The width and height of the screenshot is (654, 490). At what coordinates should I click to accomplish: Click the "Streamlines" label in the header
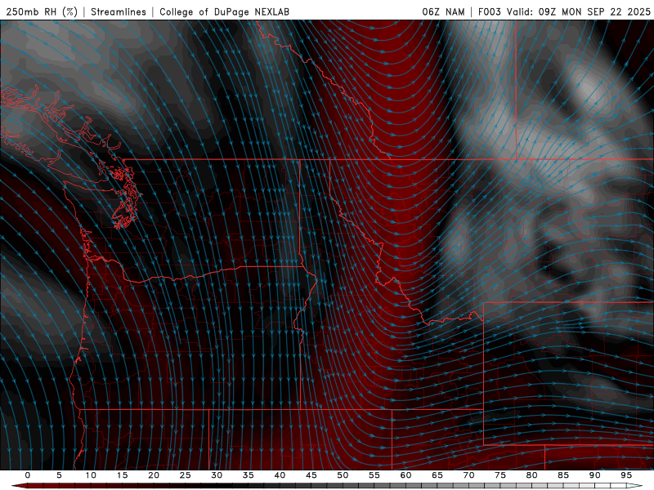(119, 12)
